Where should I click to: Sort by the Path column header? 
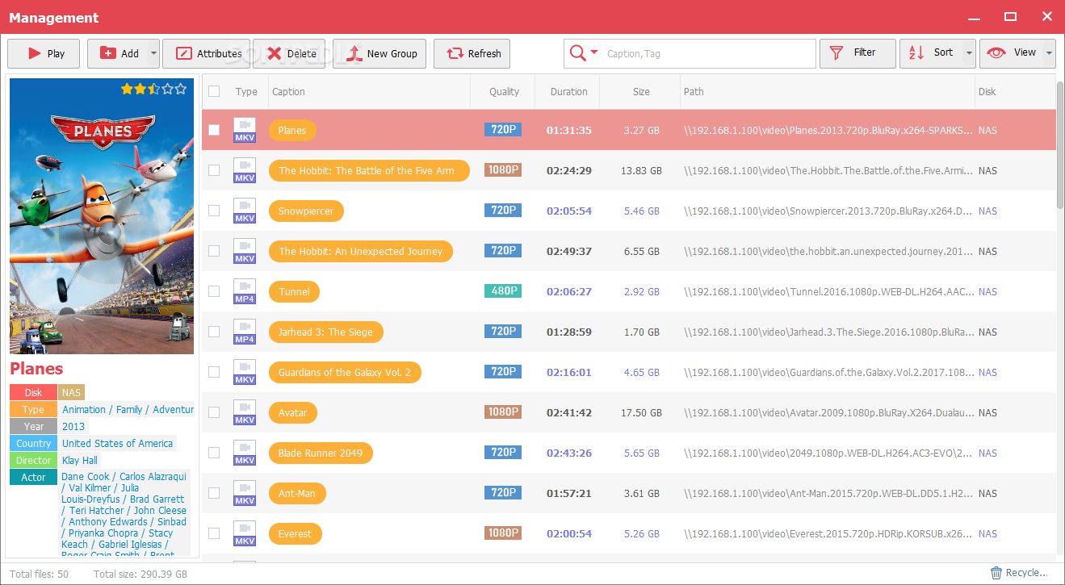828,91
